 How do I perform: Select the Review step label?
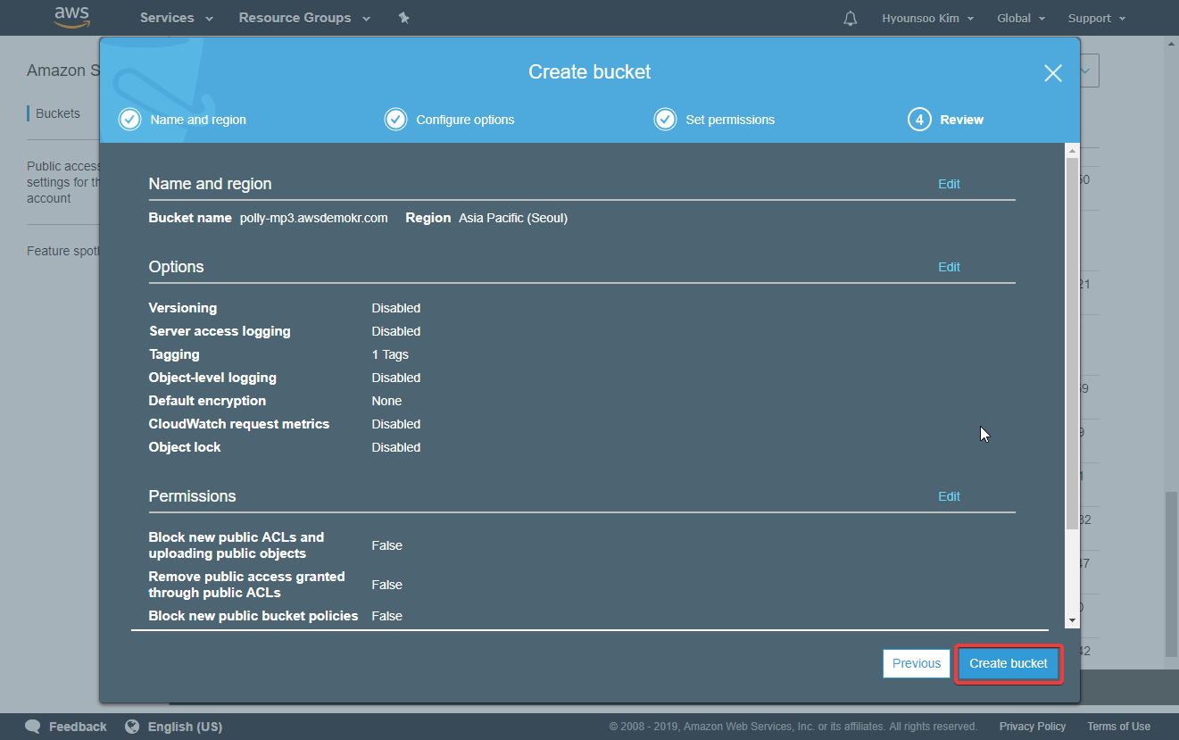(x=962, y=120)
